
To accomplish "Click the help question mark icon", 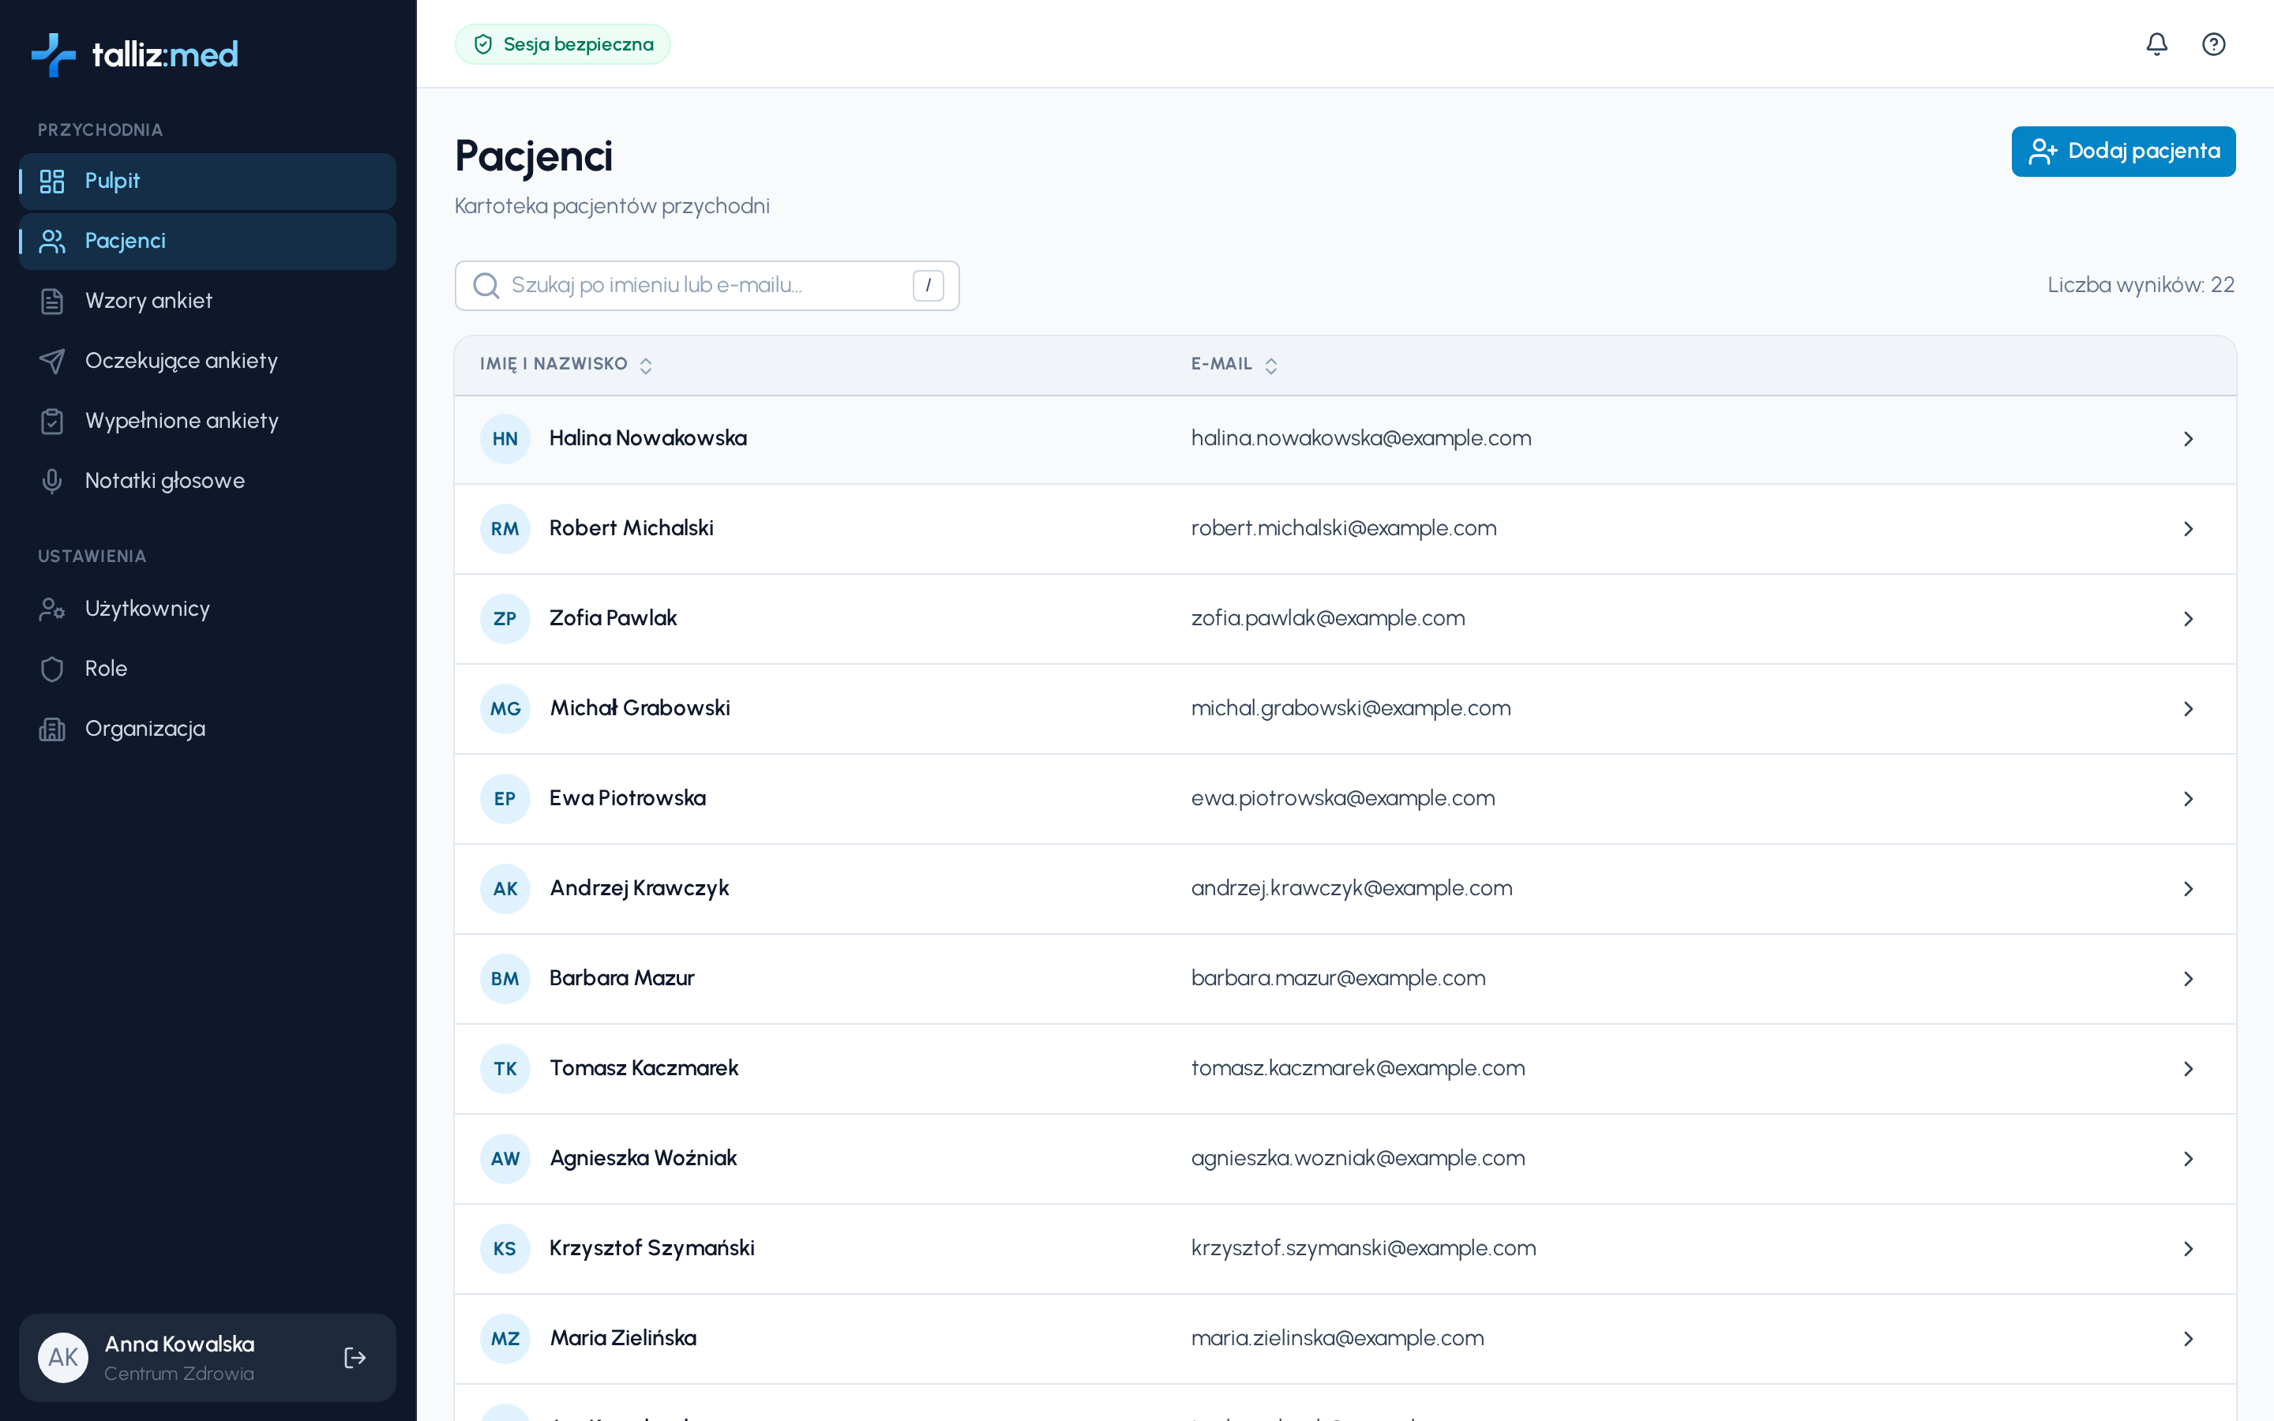I will 2213,44.
